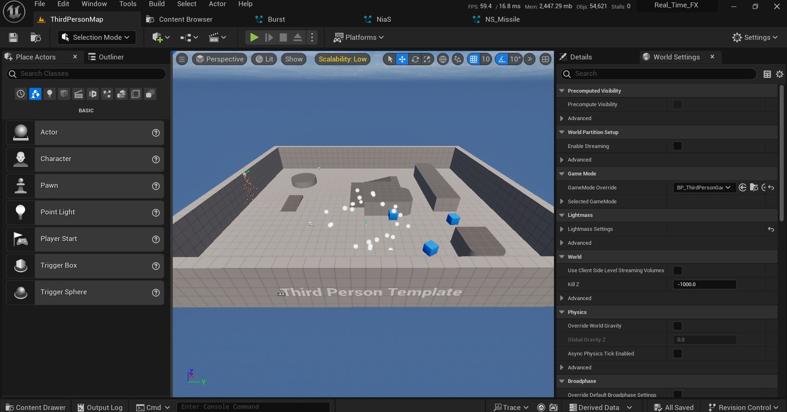Open the Selection Mode dropdown
The width and height of the screenshot is (787, 412).
[x=96, y=37]
